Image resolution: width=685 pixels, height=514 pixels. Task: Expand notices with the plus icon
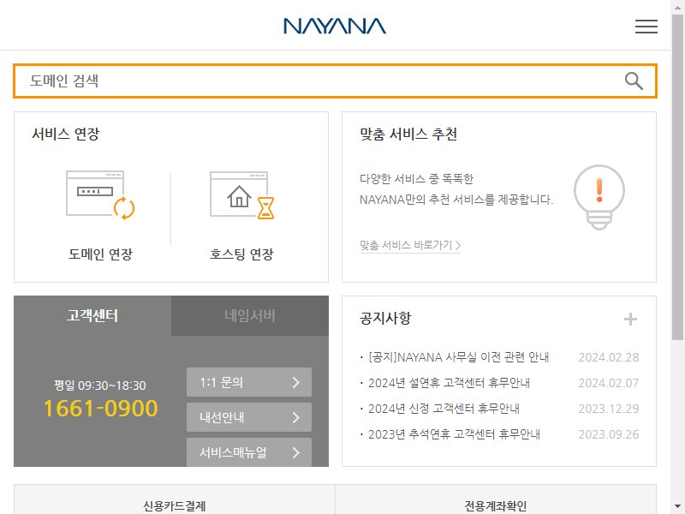[630, 319]
